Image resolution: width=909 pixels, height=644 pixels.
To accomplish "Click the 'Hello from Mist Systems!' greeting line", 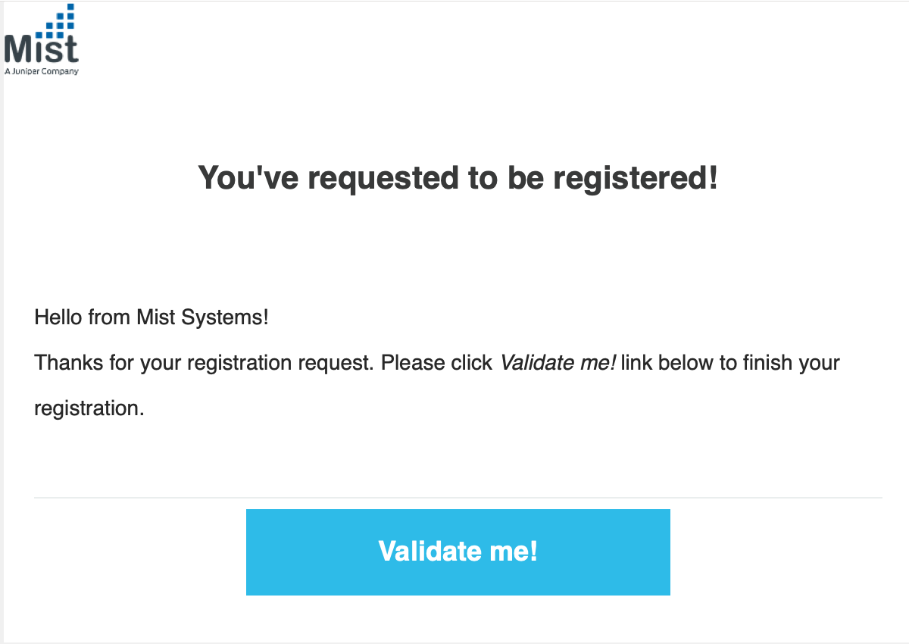I will click(151, 317).
